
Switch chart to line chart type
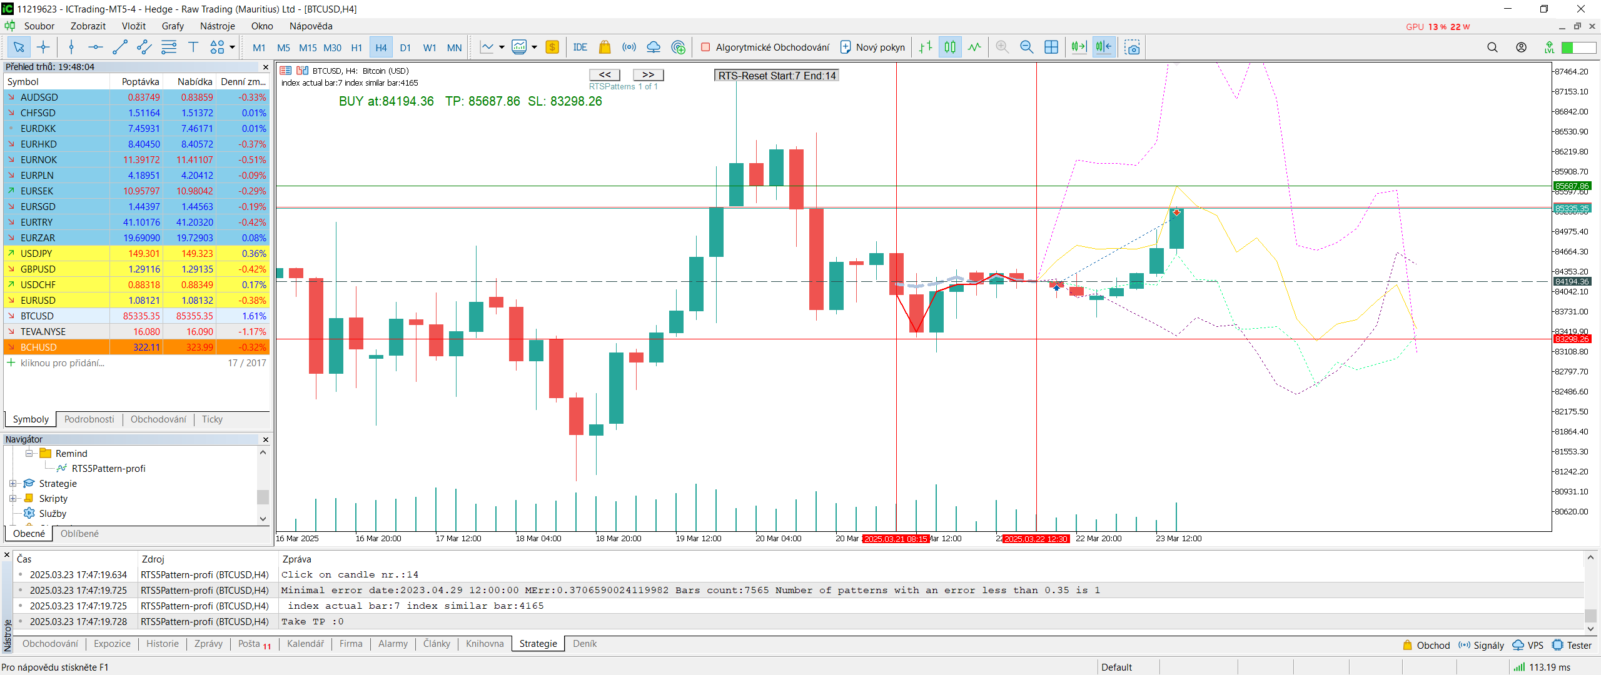point(974,47)
